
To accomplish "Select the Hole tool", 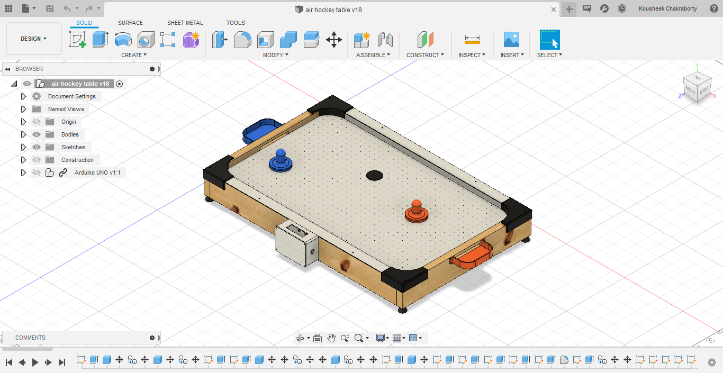I will pos(146,40).
